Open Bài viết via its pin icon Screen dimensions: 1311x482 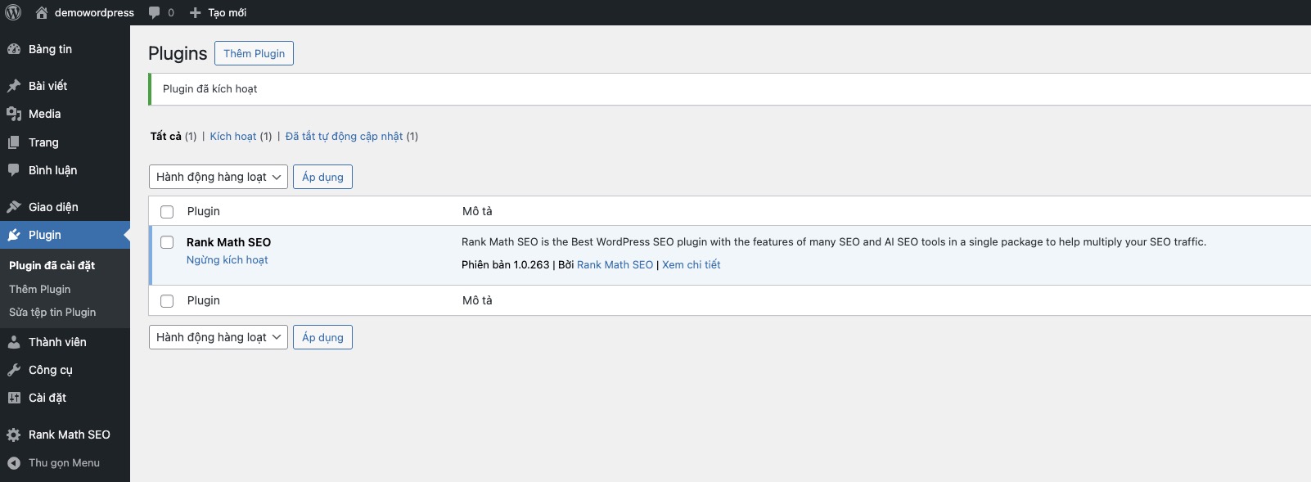[14, 86]
